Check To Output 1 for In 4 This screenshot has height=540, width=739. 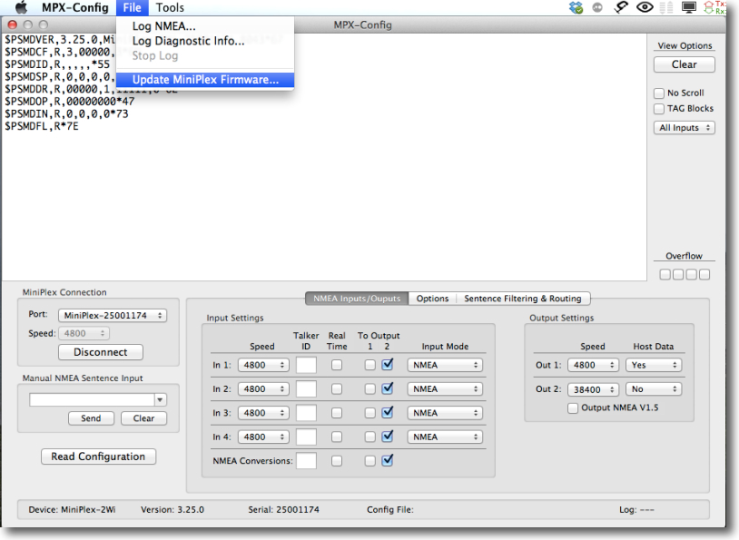tap(370, 437)
